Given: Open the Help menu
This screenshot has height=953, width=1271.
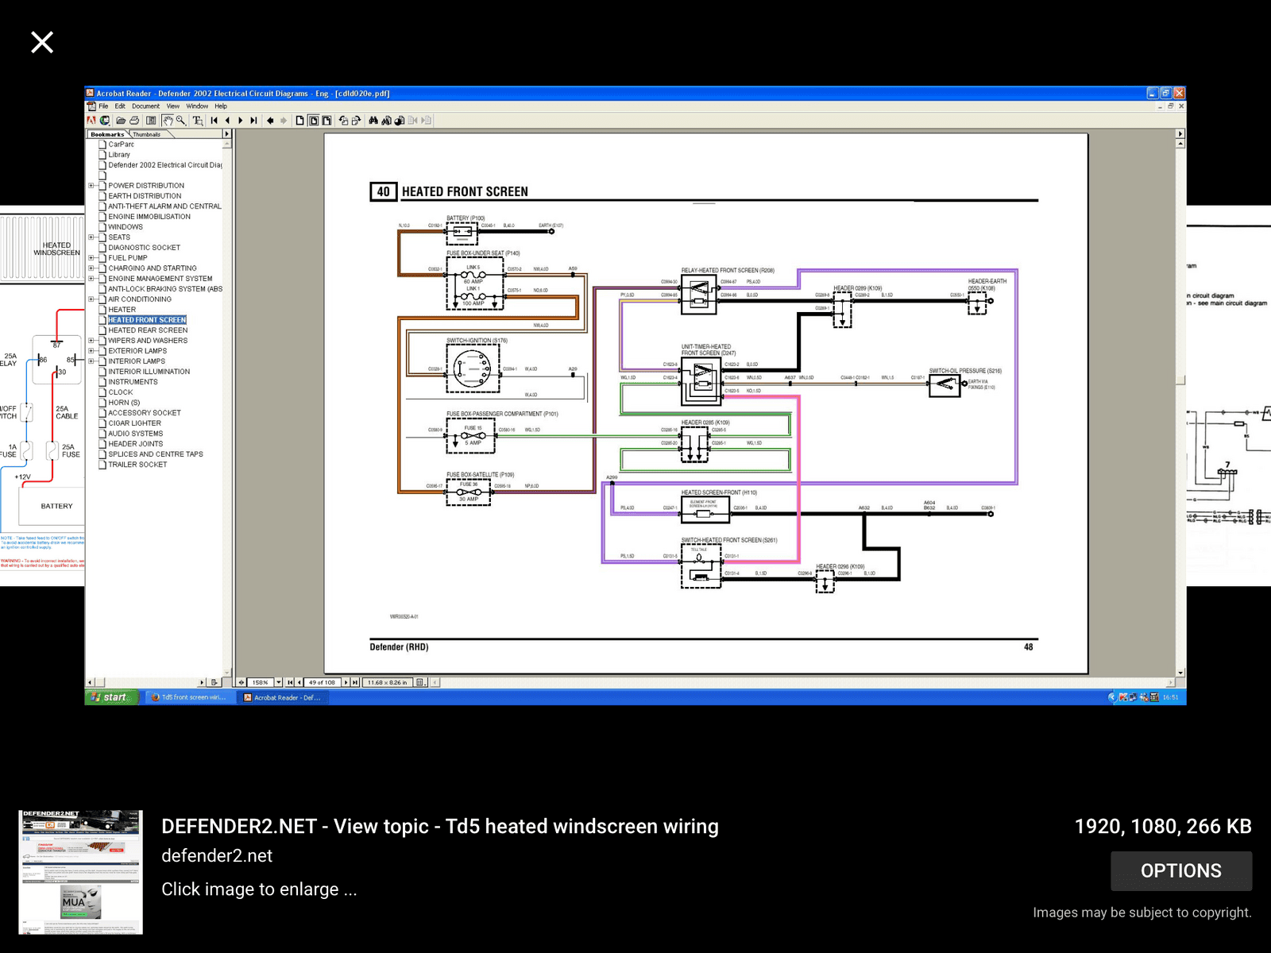Looking at the screenshot, I should coord(221,106).
